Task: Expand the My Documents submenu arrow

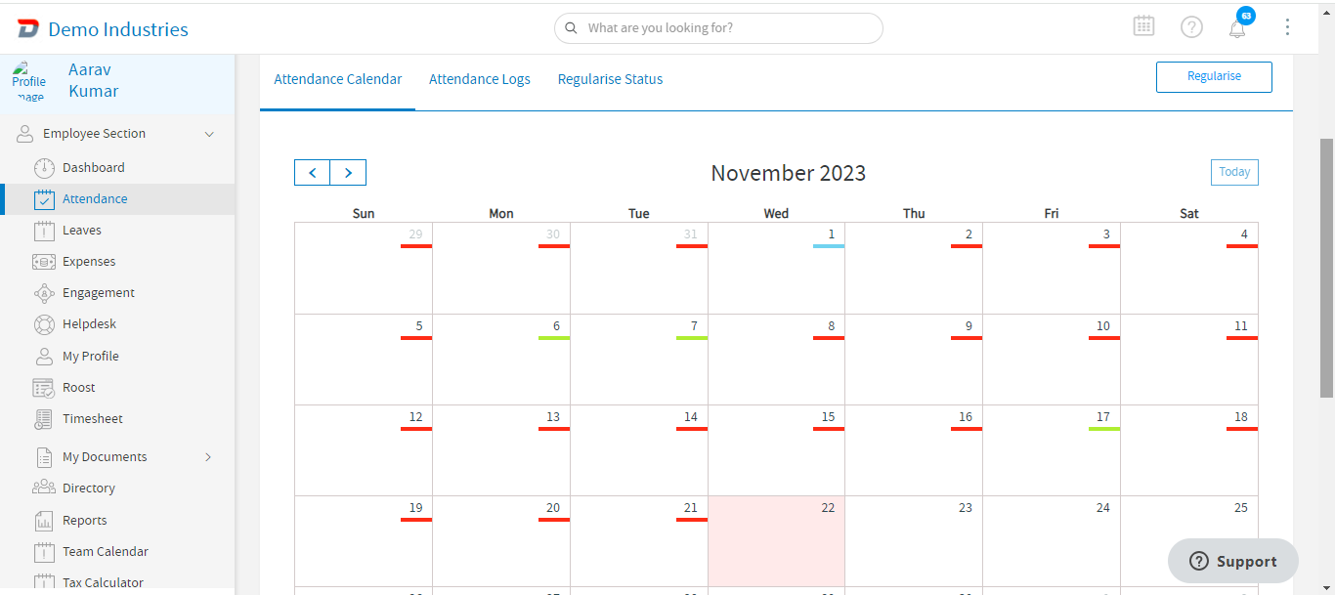Action: pos(208,457)
